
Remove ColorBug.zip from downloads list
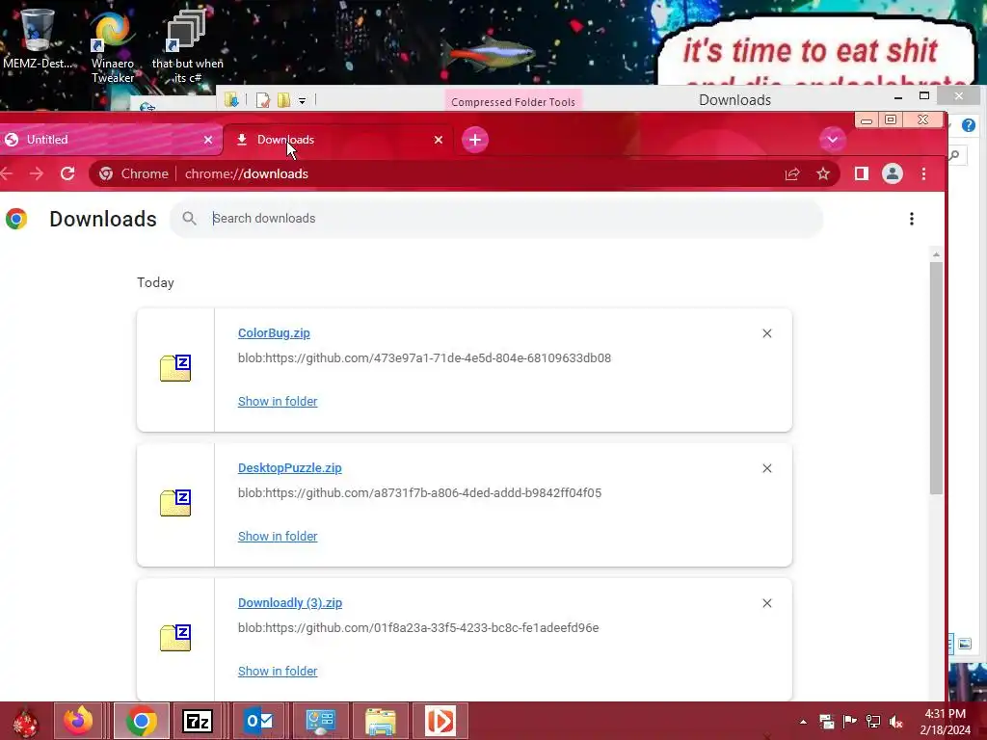(766, 333)
